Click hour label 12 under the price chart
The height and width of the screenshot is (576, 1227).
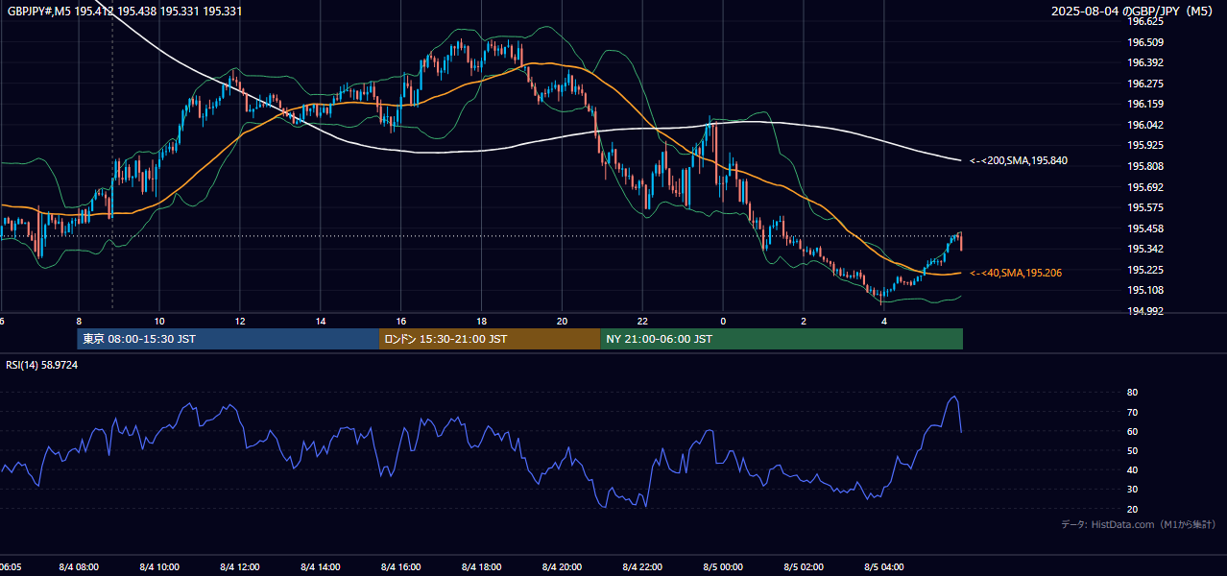point(240,321)
